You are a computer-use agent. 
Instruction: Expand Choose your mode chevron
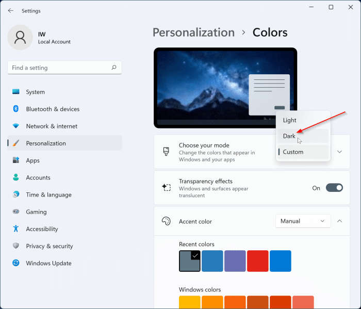[339, 152]
